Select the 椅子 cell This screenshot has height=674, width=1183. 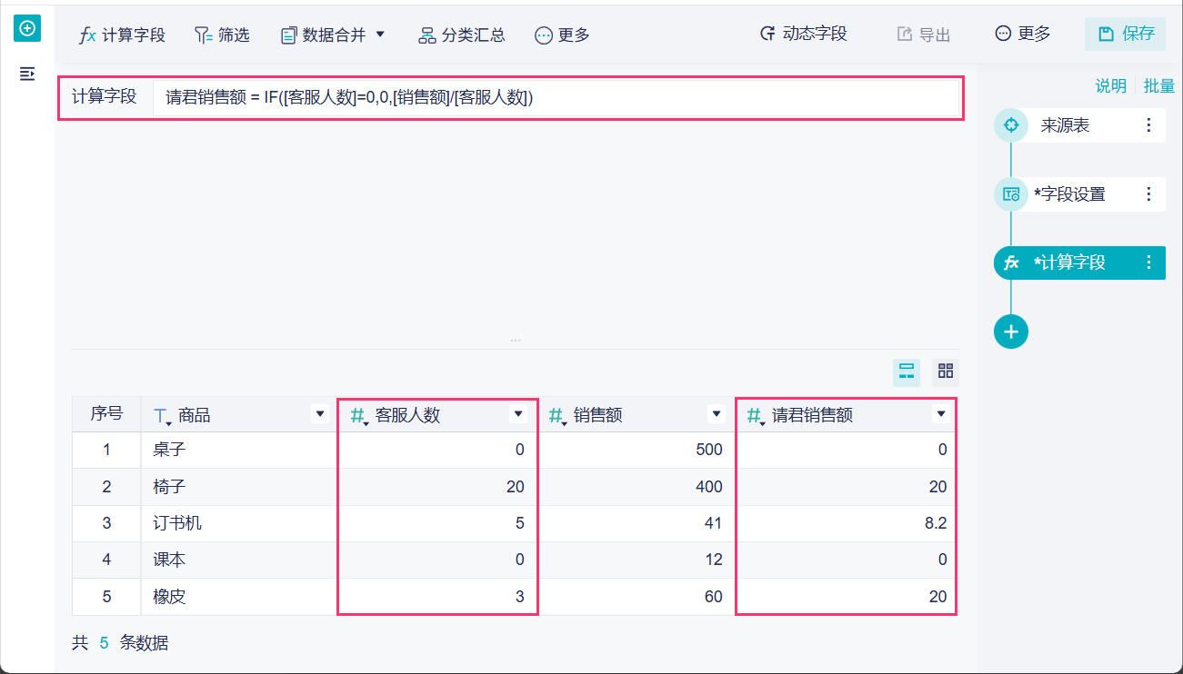point(238,487)
